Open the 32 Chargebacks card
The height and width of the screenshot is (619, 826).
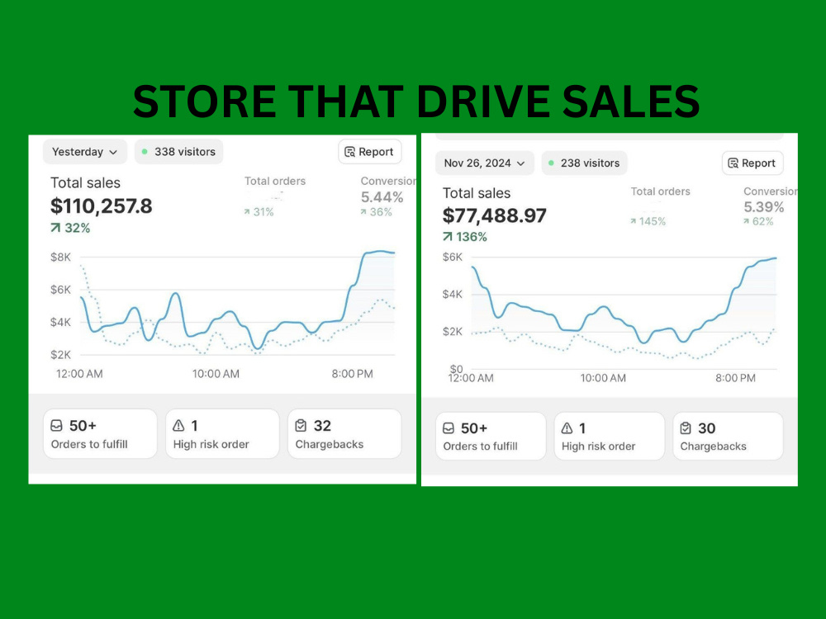tap(344, 434)
